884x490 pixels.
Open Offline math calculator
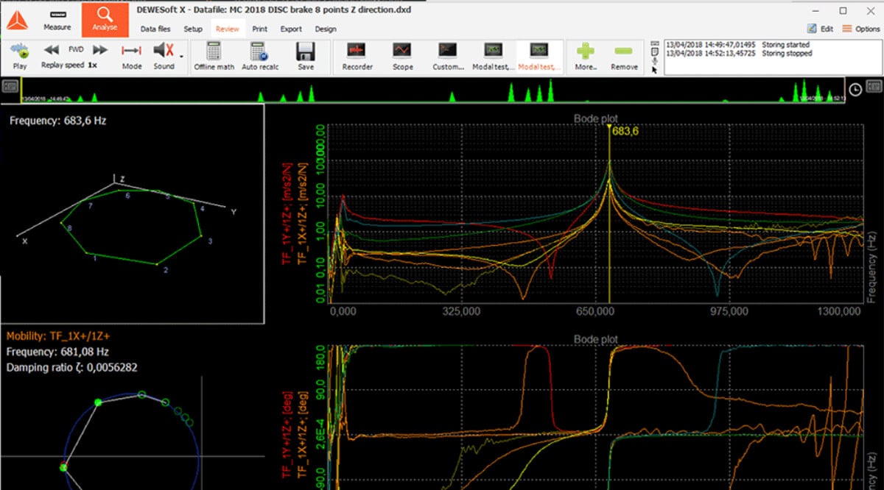point(214,56)
